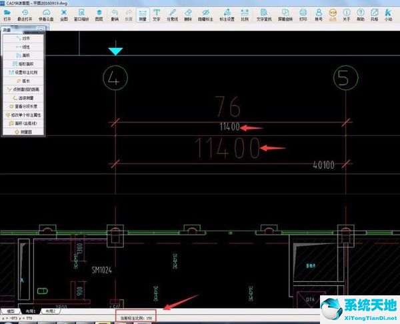Click the 连续测量 continuous measure button
This screenshot has width=400, height=324.
[x=25, y=97]
